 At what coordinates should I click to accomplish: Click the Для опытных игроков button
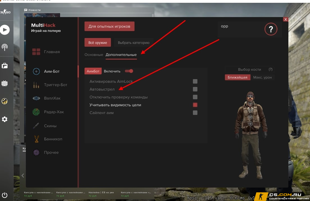coord(109,26)
